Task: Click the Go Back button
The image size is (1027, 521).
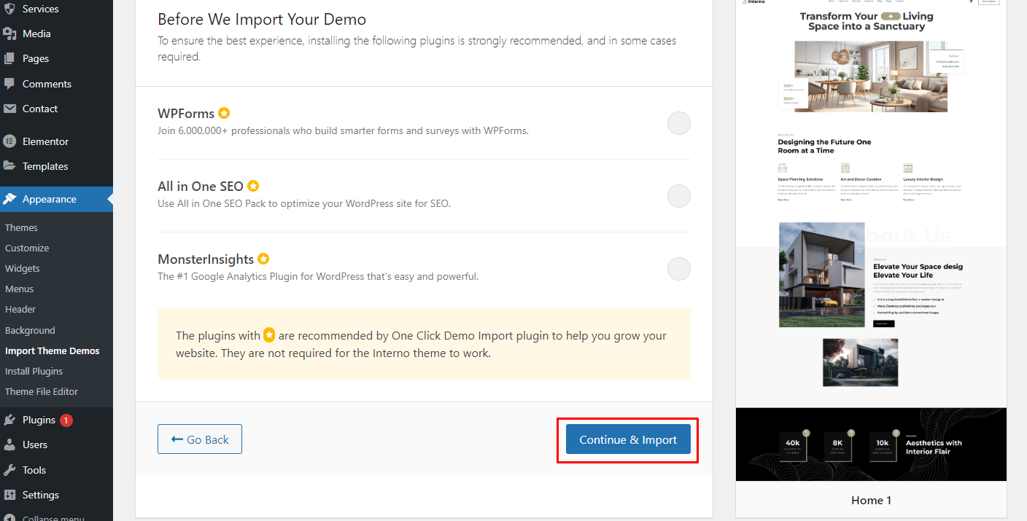Action: 200,439
